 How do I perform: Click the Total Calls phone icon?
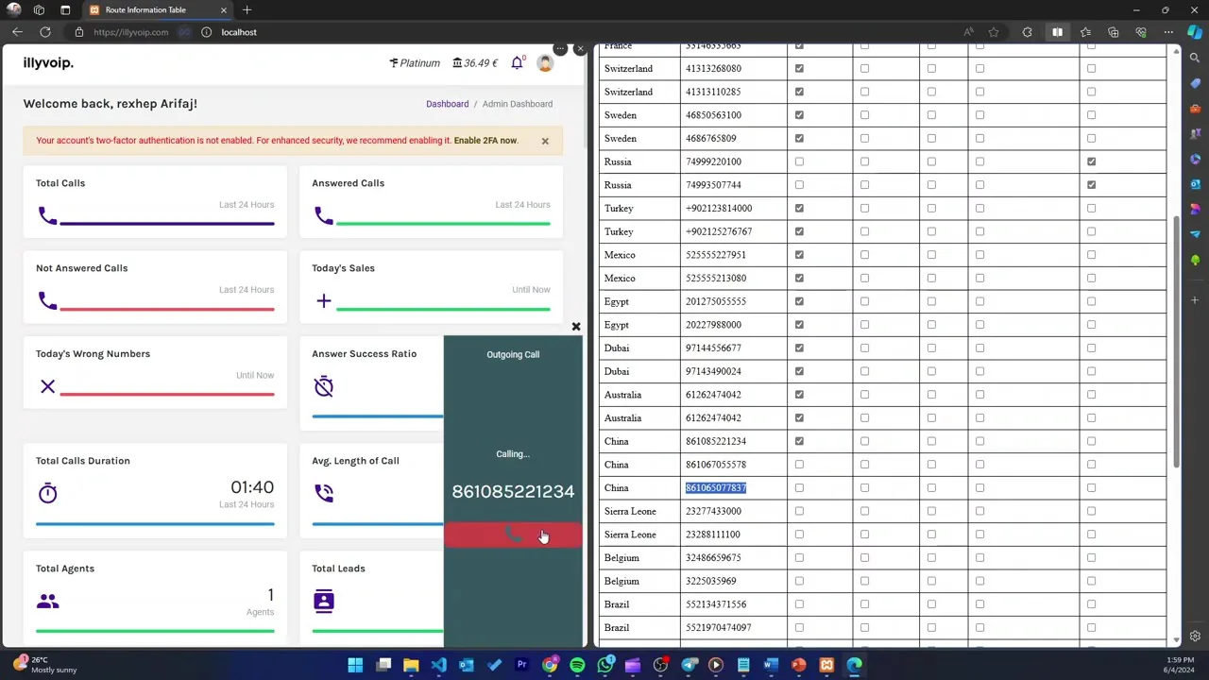(x=47, y=216)
